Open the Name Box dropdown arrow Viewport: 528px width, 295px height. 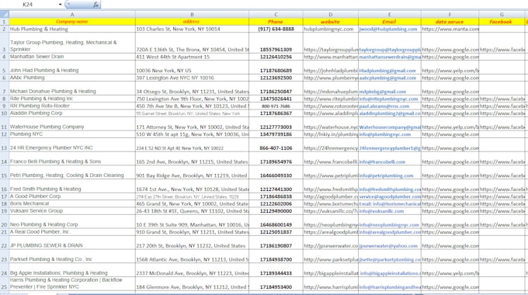point(60,5)
